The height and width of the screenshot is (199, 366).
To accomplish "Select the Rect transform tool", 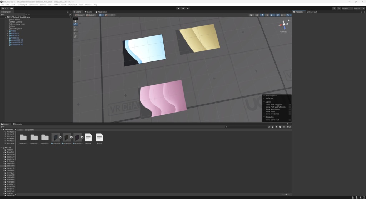I will pyautogui.click(x=75, y=33).
